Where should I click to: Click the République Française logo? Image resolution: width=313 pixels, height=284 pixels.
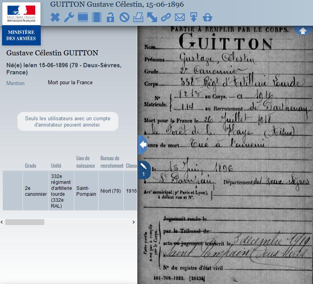21,14
